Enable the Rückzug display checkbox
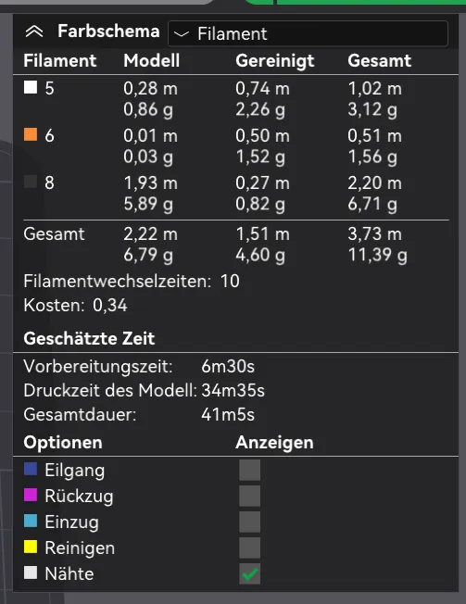 coord(249,496)
